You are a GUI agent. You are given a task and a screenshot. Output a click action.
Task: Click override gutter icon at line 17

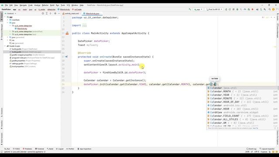pyautogui.click(x=67, y=57)
